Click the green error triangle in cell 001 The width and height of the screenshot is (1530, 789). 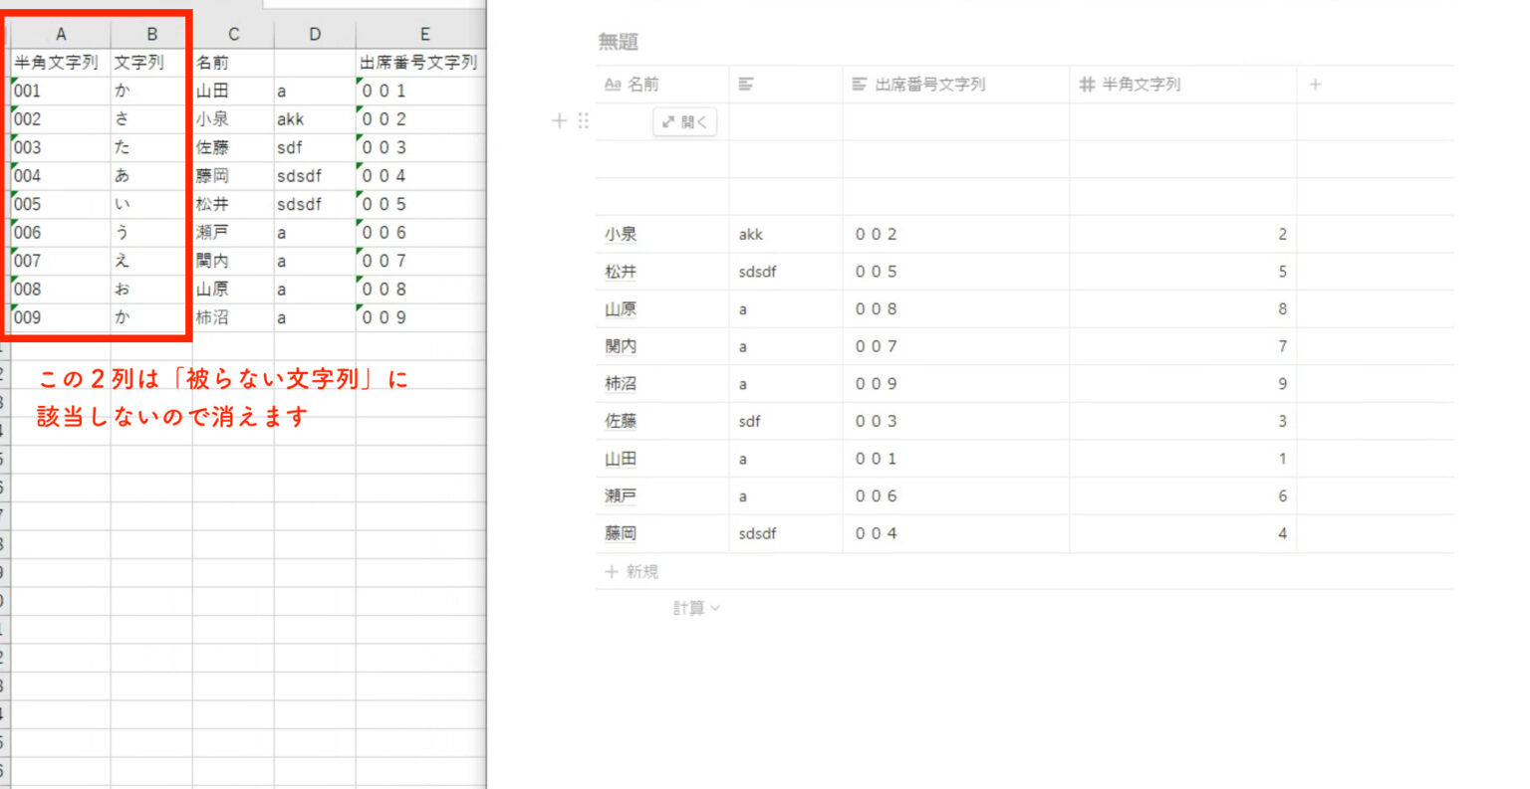pyautogui.click(x=14, y=82)
